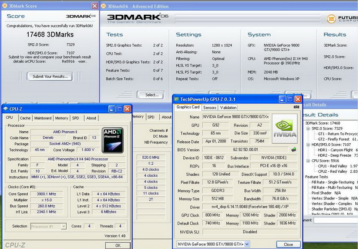Image resolution: width=358 pixels, height=249 pixels.
Task: Close the 3DMark Score window
Action: 95,6
